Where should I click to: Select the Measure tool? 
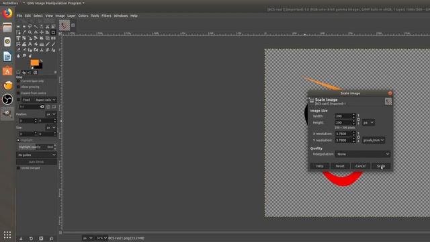[x=36, y=32]
